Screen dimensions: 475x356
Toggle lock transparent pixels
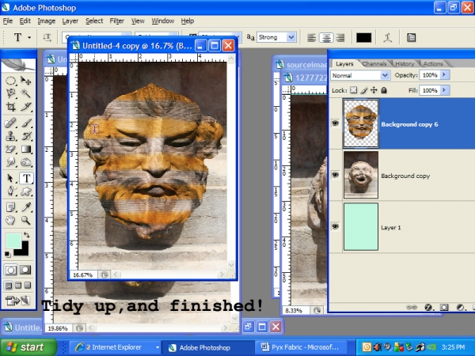click(354, 90)
